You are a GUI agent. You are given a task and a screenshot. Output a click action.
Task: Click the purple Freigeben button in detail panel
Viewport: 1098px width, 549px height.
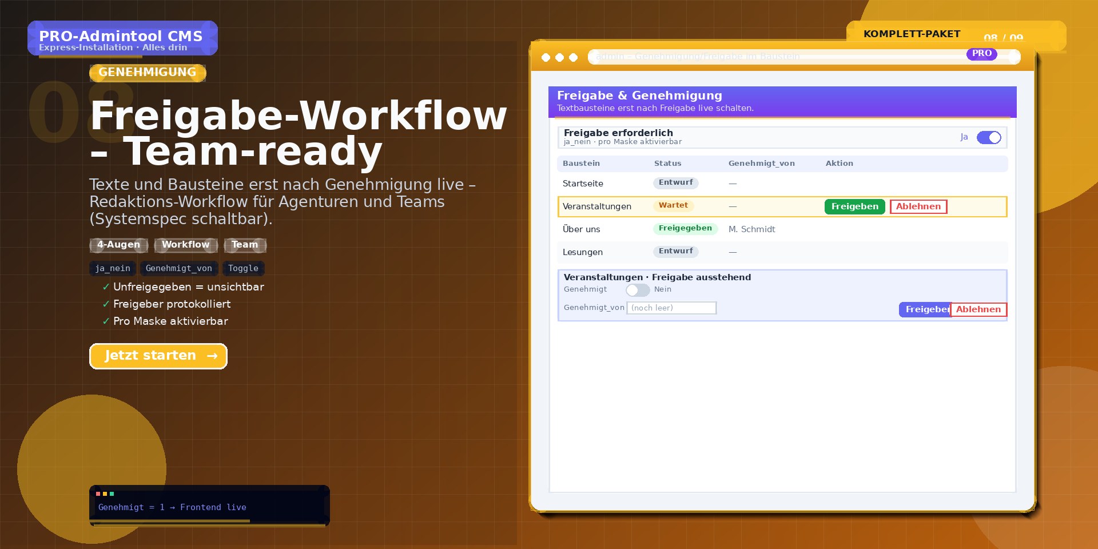click(x=925, y=309)
